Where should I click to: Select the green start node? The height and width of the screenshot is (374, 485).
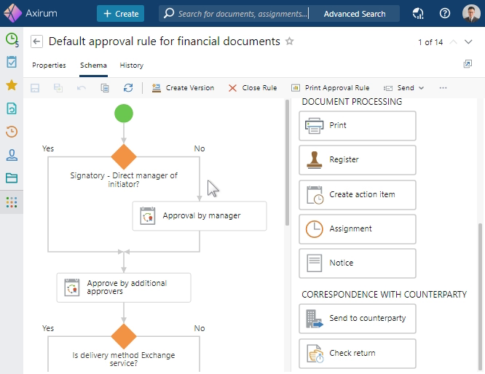pos(124,114)
